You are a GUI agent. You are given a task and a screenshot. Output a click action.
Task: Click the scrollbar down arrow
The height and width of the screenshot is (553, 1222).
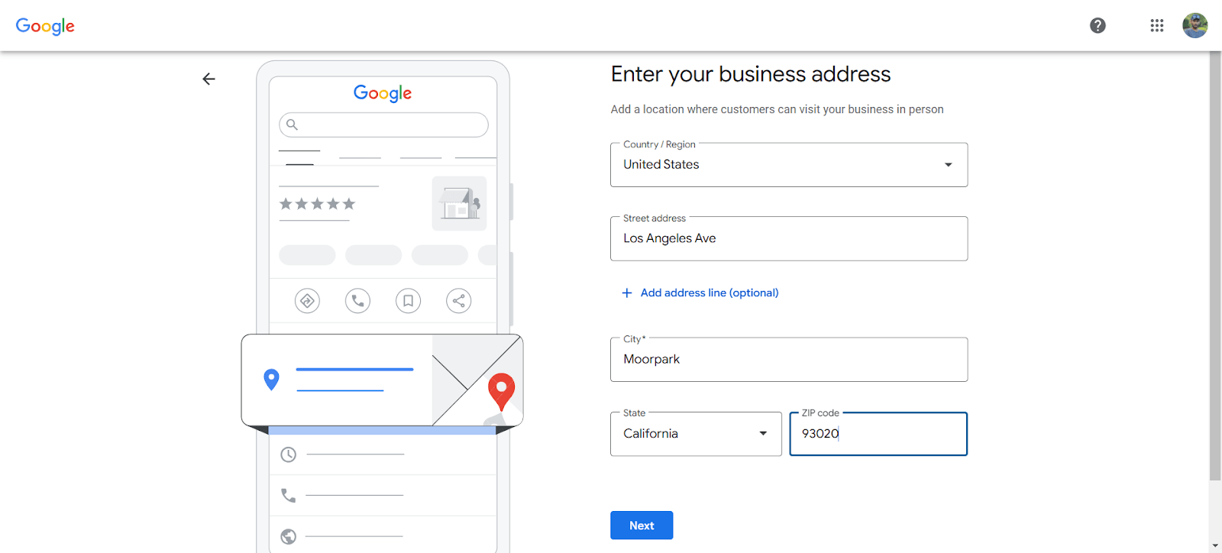tap(1215, 546)
